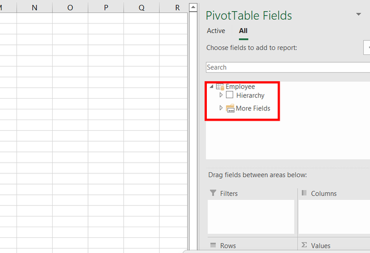Screen dimensions: 370x253
Task: Switch to the Active tab
Action: pos(216,31)
